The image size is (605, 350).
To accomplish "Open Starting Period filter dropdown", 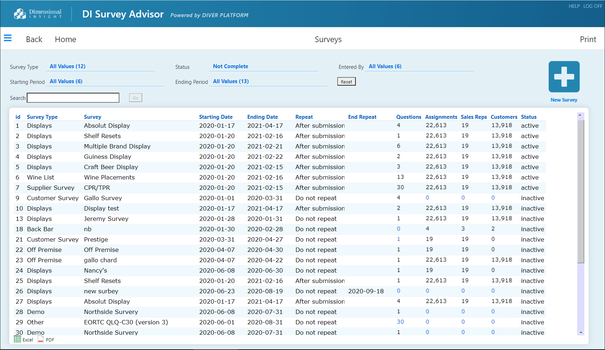I will point(66,81).
